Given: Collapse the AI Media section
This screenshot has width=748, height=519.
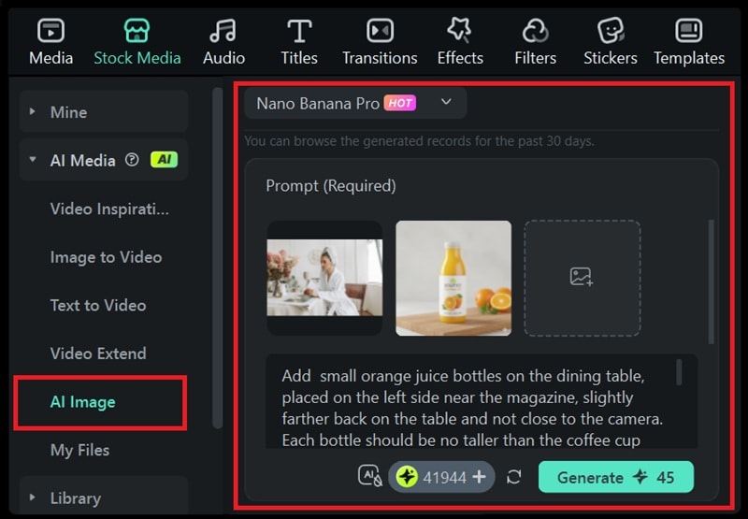Looking at the screenshot, I should pos(33,160).
